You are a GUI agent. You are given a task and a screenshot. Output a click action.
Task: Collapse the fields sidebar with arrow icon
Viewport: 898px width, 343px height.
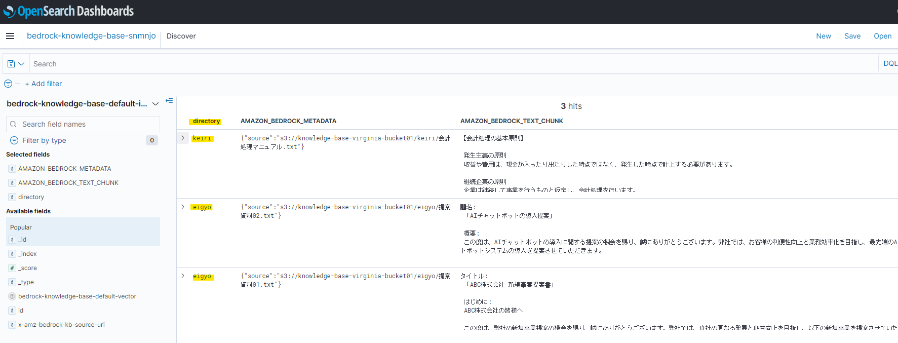click(169, 101)
